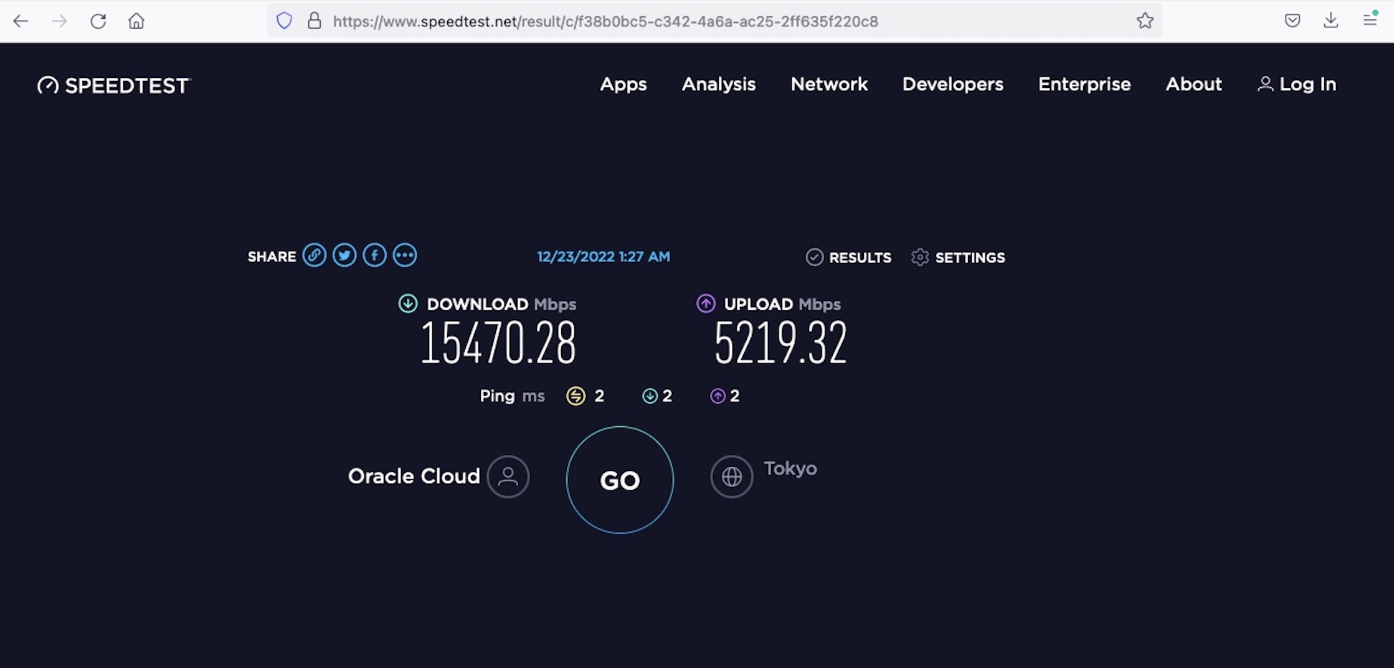Open the Firefox application menu
This screenshot has width=1394, height=668.
point(1370,21)
